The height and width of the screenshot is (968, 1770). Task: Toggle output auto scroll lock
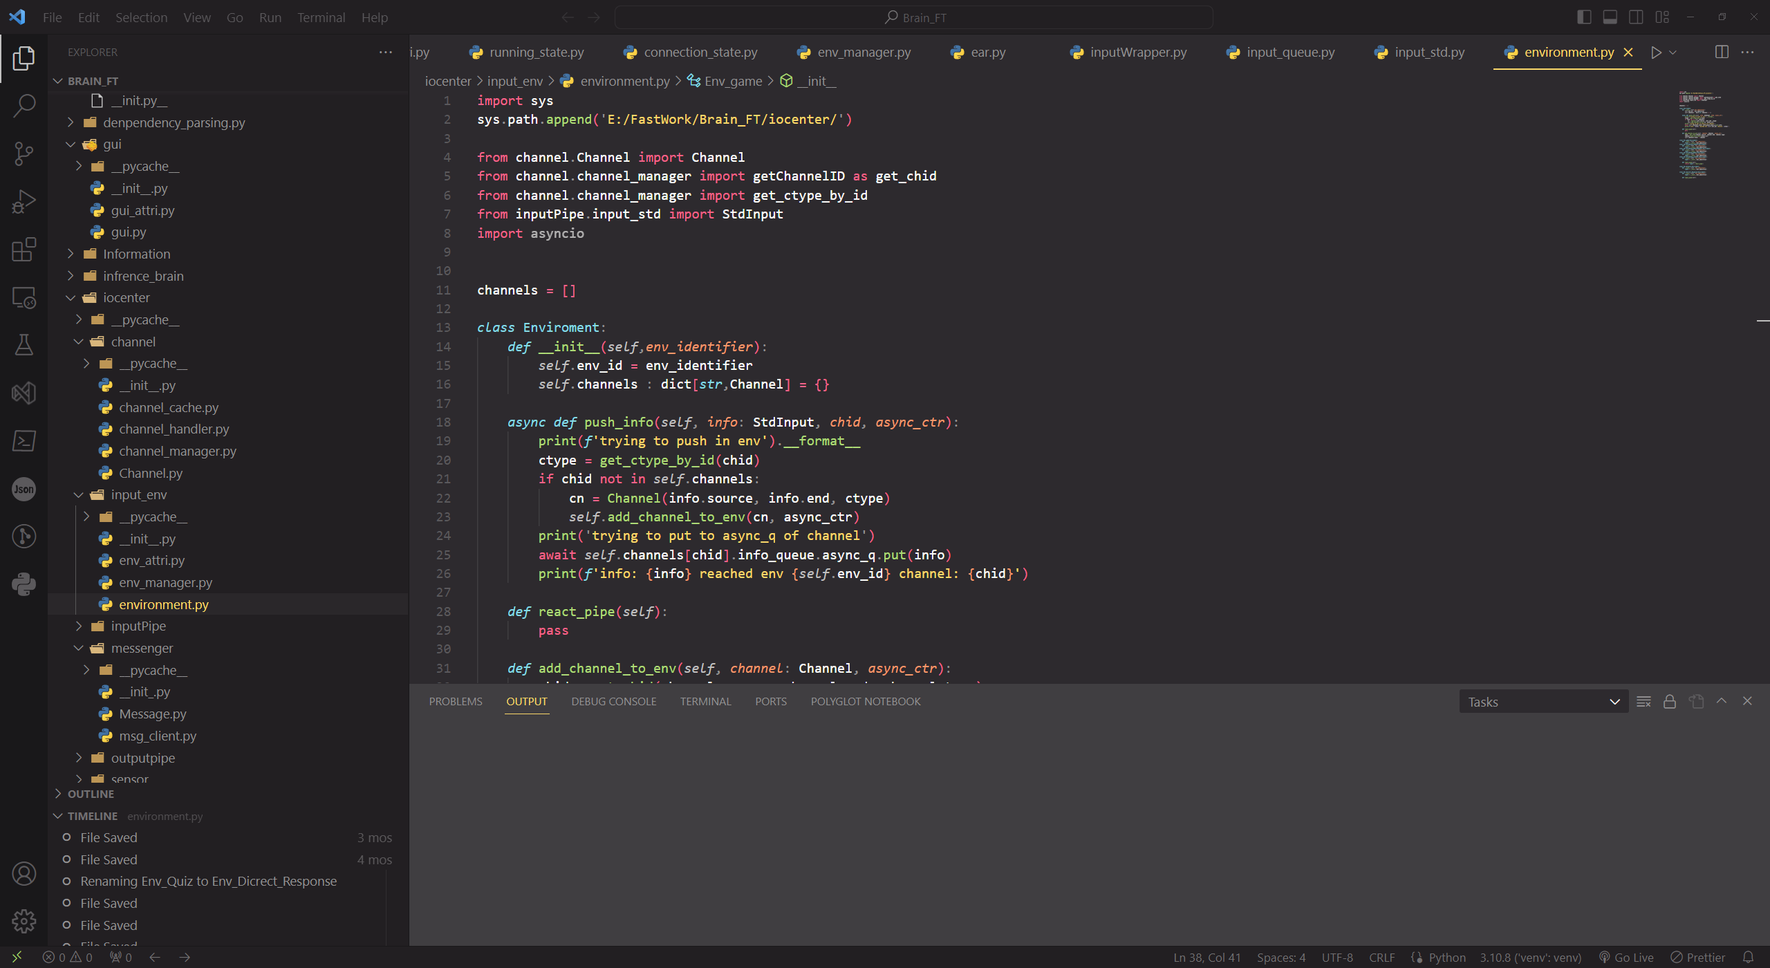point(1670,702)
